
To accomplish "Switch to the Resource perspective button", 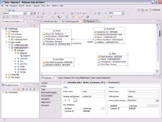I will point(155,10).
